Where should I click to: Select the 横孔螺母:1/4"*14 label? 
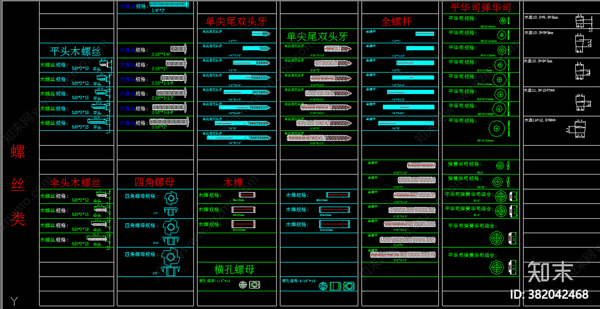coord(214,281)
